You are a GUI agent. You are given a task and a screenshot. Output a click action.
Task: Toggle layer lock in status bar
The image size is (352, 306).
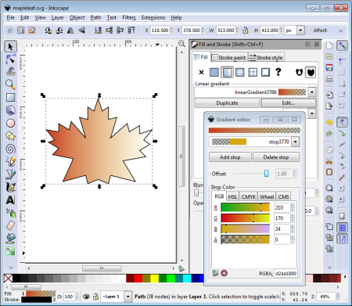[x=95, y=297]
